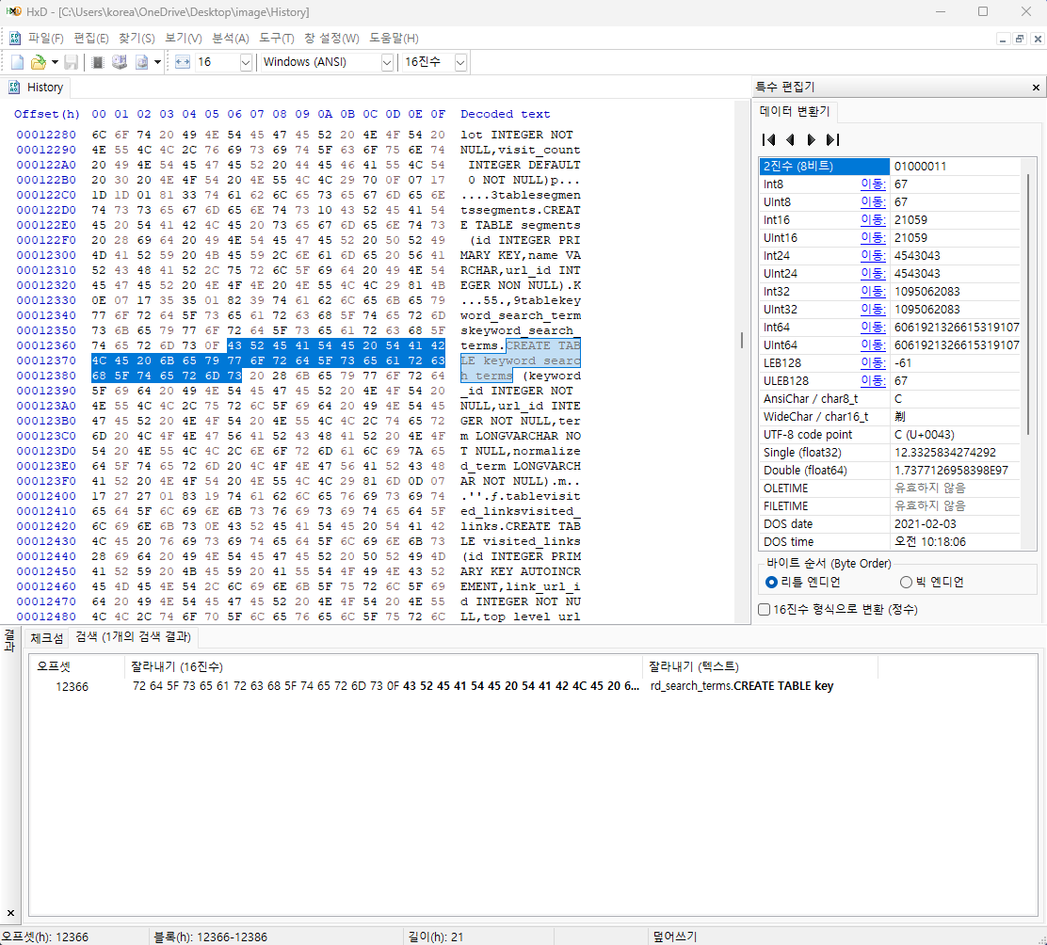Viewport: 1047px width, 945px height.
Task: Select search result row at offset 12366
Action: 377,686
